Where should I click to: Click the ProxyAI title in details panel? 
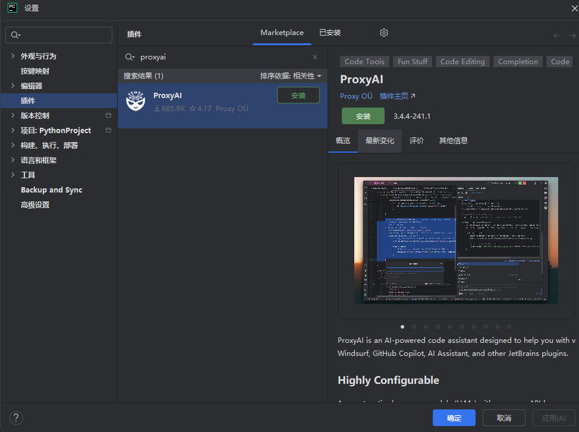pos(361,80)
